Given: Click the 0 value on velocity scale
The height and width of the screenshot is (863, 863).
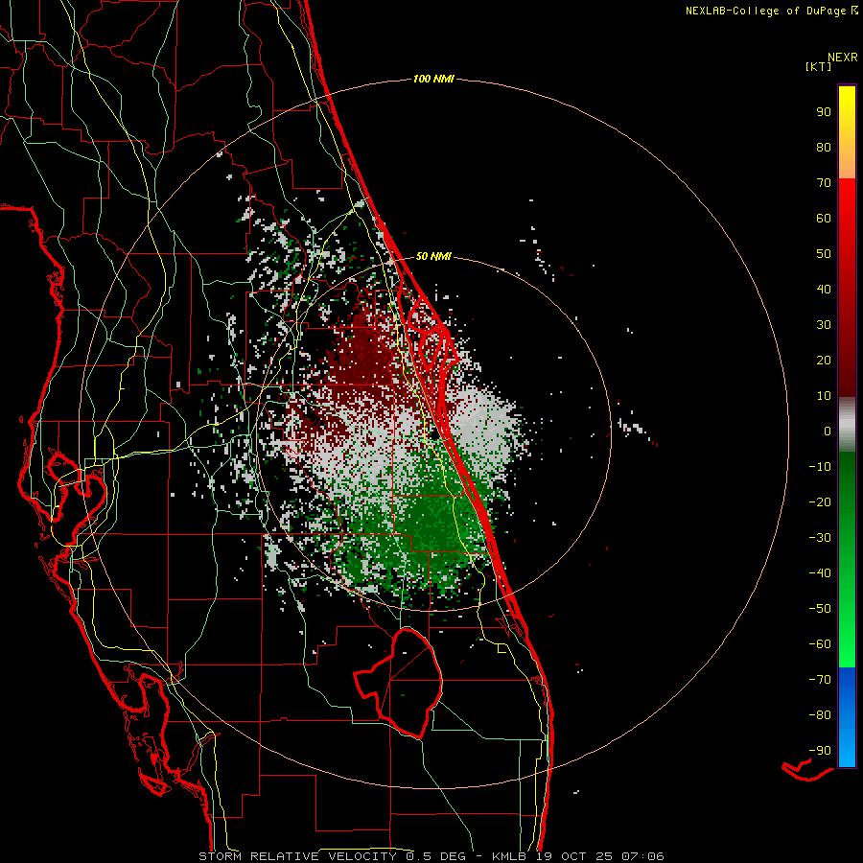Looking at the screenshot, I should [x=828, y=431].
